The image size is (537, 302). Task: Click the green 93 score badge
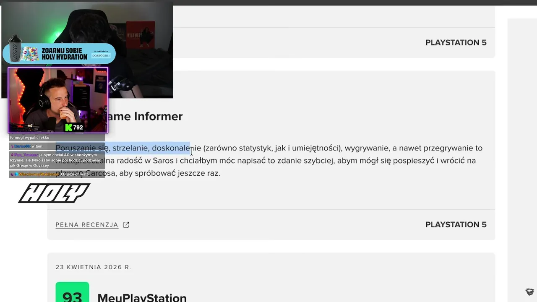(72, 292)
